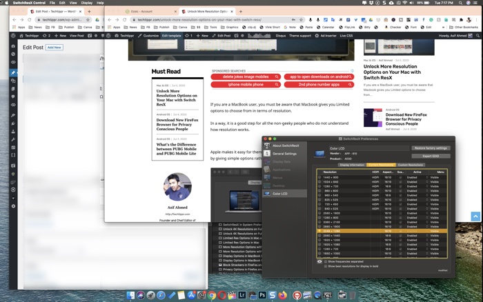Reload the techtippr article page
This screenshot has height=302, width=483.
124,20
